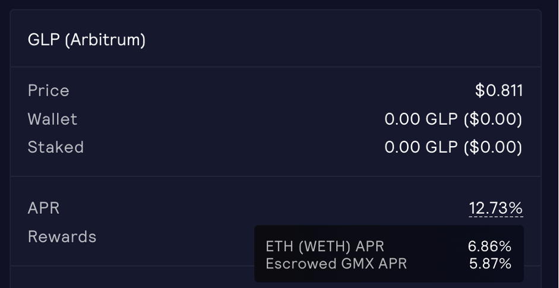
Task: Click the Price label
Action: 49,91
